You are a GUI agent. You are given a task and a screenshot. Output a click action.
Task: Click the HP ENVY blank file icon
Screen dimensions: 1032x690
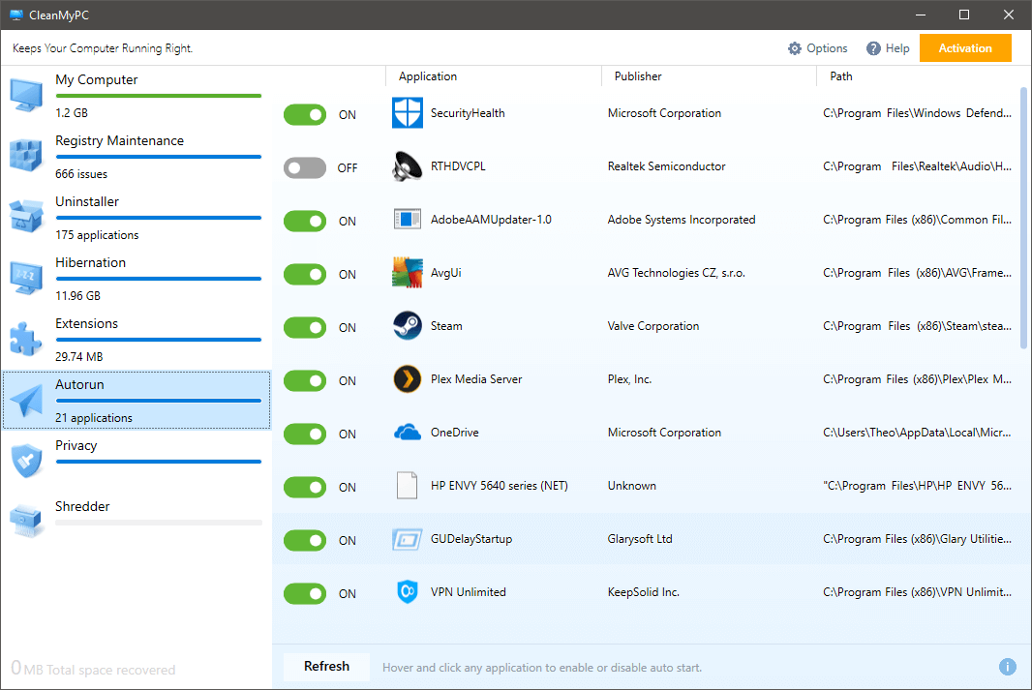(x=408, y=486)
